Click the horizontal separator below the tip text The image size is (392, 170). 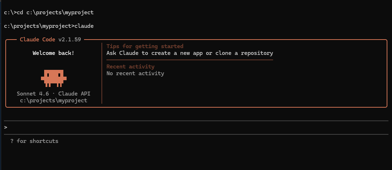pos(190,60)
